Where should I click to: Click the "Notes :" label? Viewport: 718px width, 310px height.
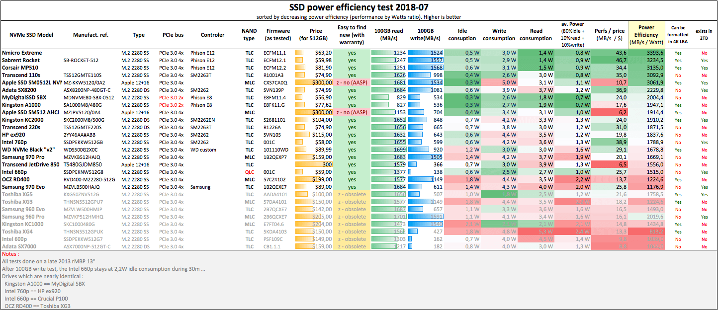click(x=11, y=254)
